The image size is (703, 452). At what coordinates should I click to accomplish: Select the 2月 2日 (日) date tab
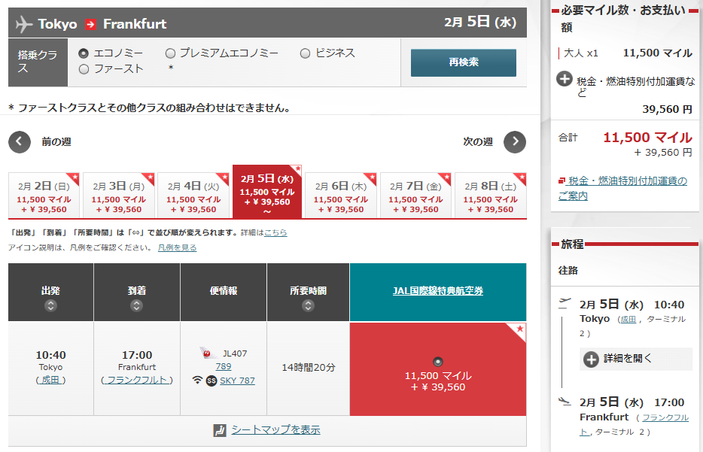pyautogui.click(x=44, y=196)
